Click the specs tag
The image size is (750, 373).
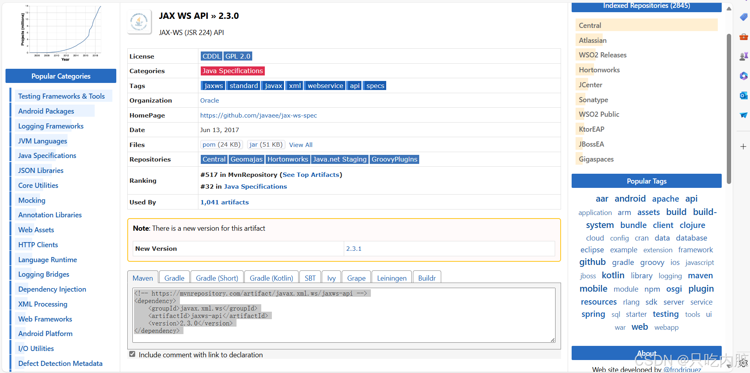(375, 86)
